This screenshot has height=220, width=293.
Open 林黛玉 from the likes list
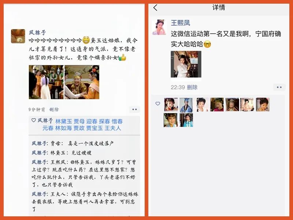63,121
